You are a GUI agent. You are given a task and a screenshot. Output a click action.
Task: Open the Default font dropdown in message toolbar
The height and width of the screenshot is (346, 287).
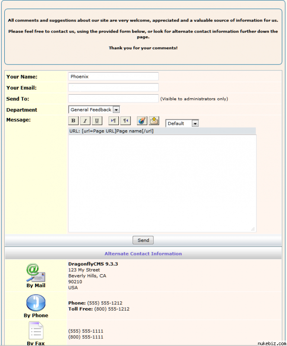click(x=182, y=123)
